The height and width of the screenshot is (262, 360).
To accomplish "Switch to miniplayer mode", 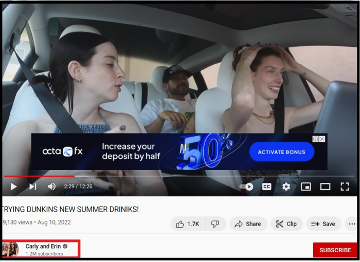I will (306, 187).
